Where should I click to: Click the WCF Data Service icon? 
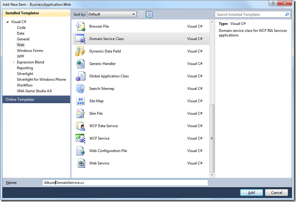point(80,126)
